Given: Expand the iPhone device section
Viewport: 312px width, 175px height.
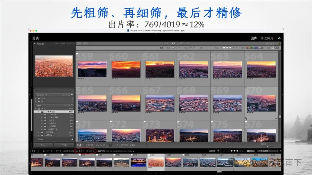Looking at the screenshot, I should tap(72, 139).
